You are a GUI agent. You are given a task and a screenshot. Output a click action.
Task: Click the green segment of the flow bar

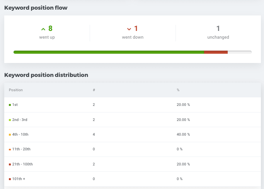click(109, 52)
